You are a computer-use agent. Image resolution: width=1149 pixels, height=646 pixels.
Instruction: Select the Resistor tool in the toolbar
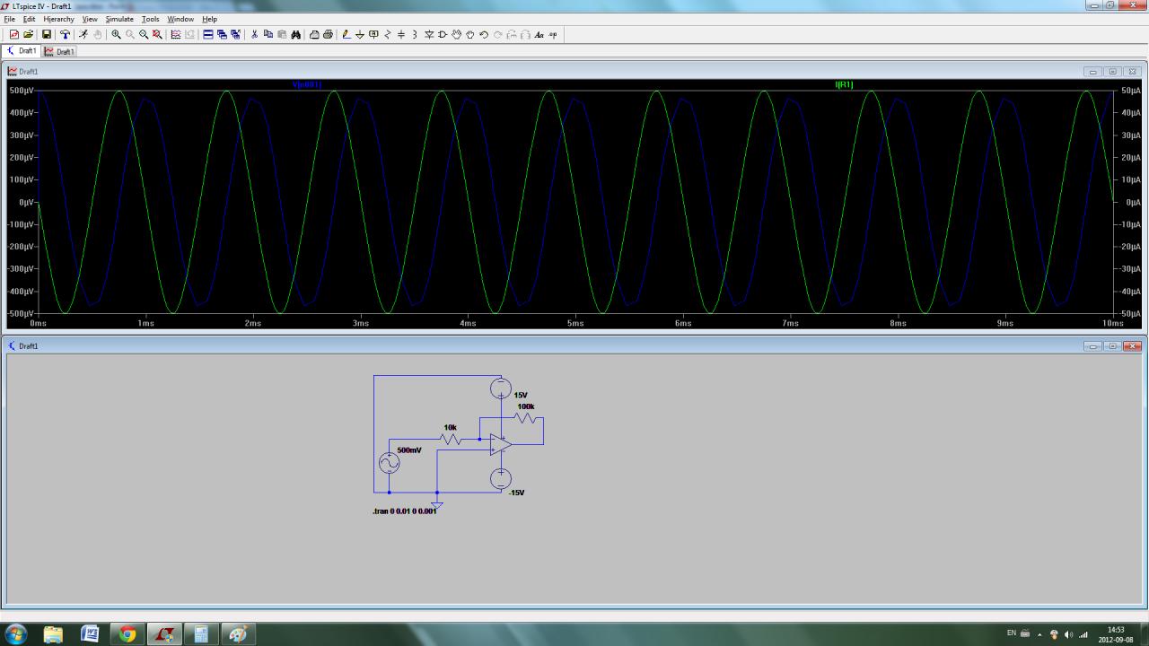(x=388, y=34)
